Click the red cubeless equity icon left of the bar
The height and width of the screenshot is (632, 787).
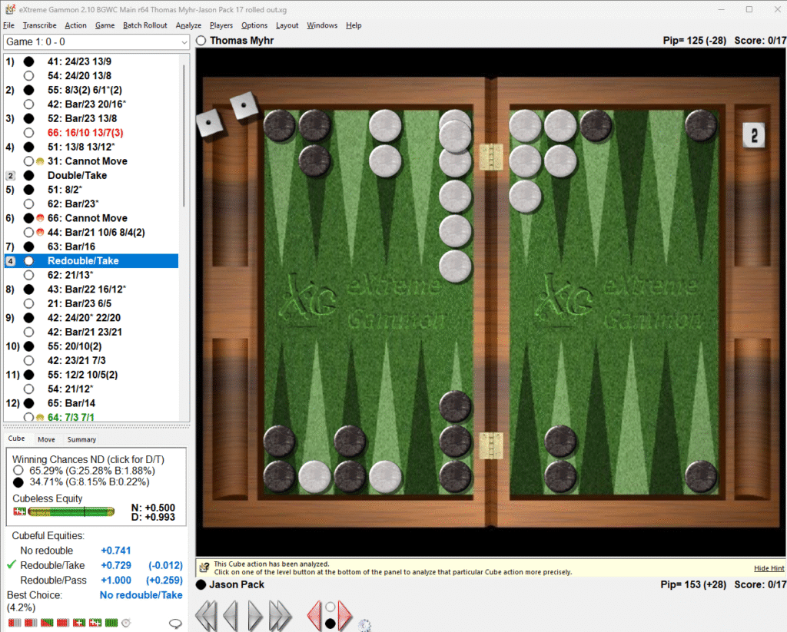click(x=19, y=511)
